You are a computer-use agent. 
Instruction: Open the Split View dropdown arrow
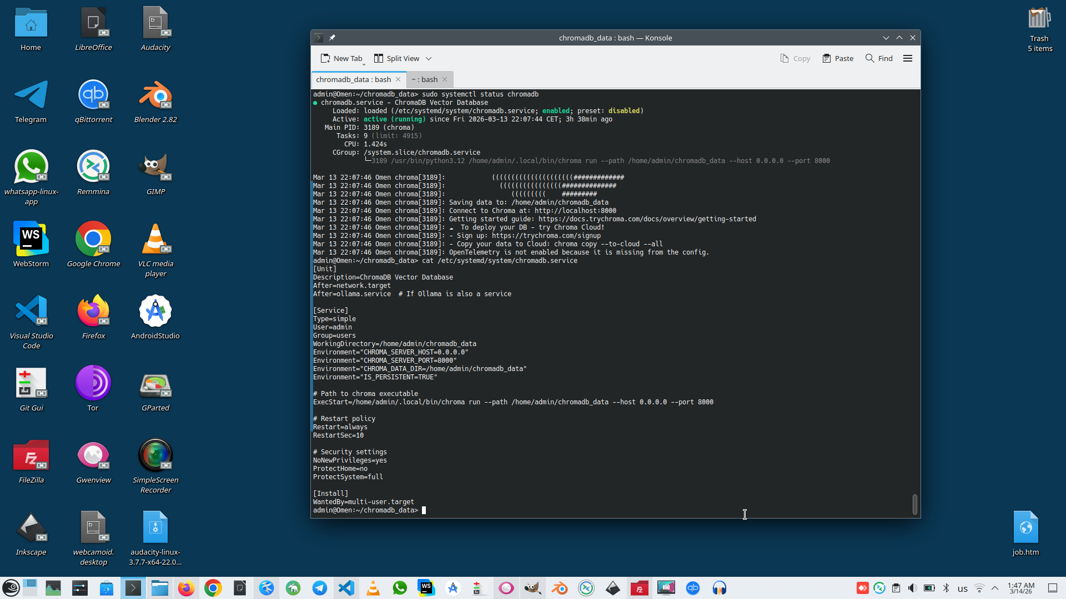click(428, 58)
